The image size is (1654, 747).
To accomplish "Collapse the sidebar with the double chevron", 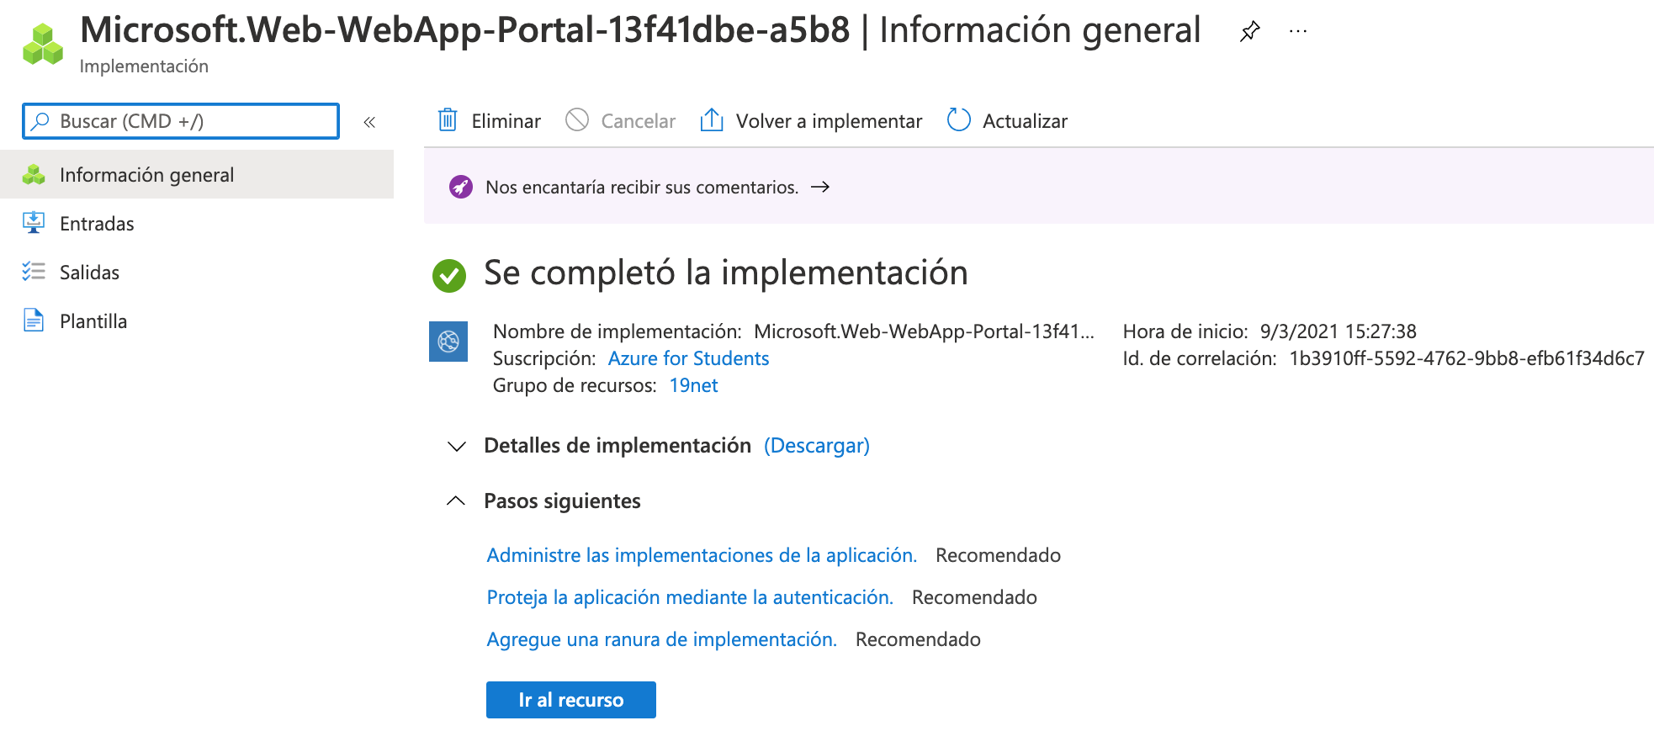I will (x=369, y=122).
